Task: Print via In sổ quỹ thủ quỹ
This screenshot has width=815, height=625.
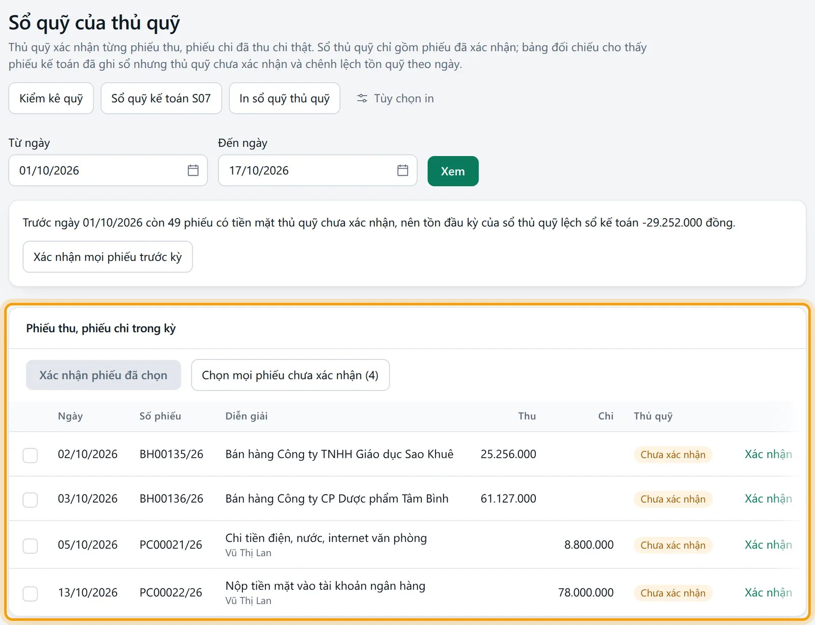Action: [x=284, y=98]
